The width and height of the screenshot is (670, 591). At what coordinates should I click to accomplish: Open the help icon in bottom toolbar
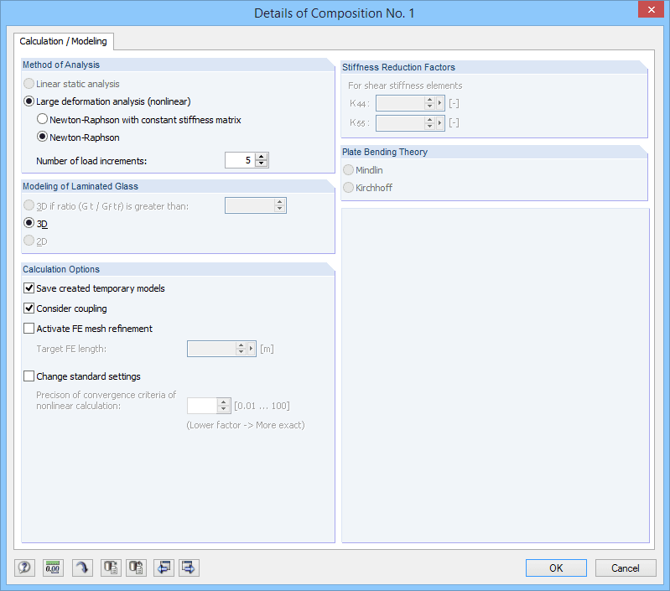pyautogui.click(x=25, y=568)
